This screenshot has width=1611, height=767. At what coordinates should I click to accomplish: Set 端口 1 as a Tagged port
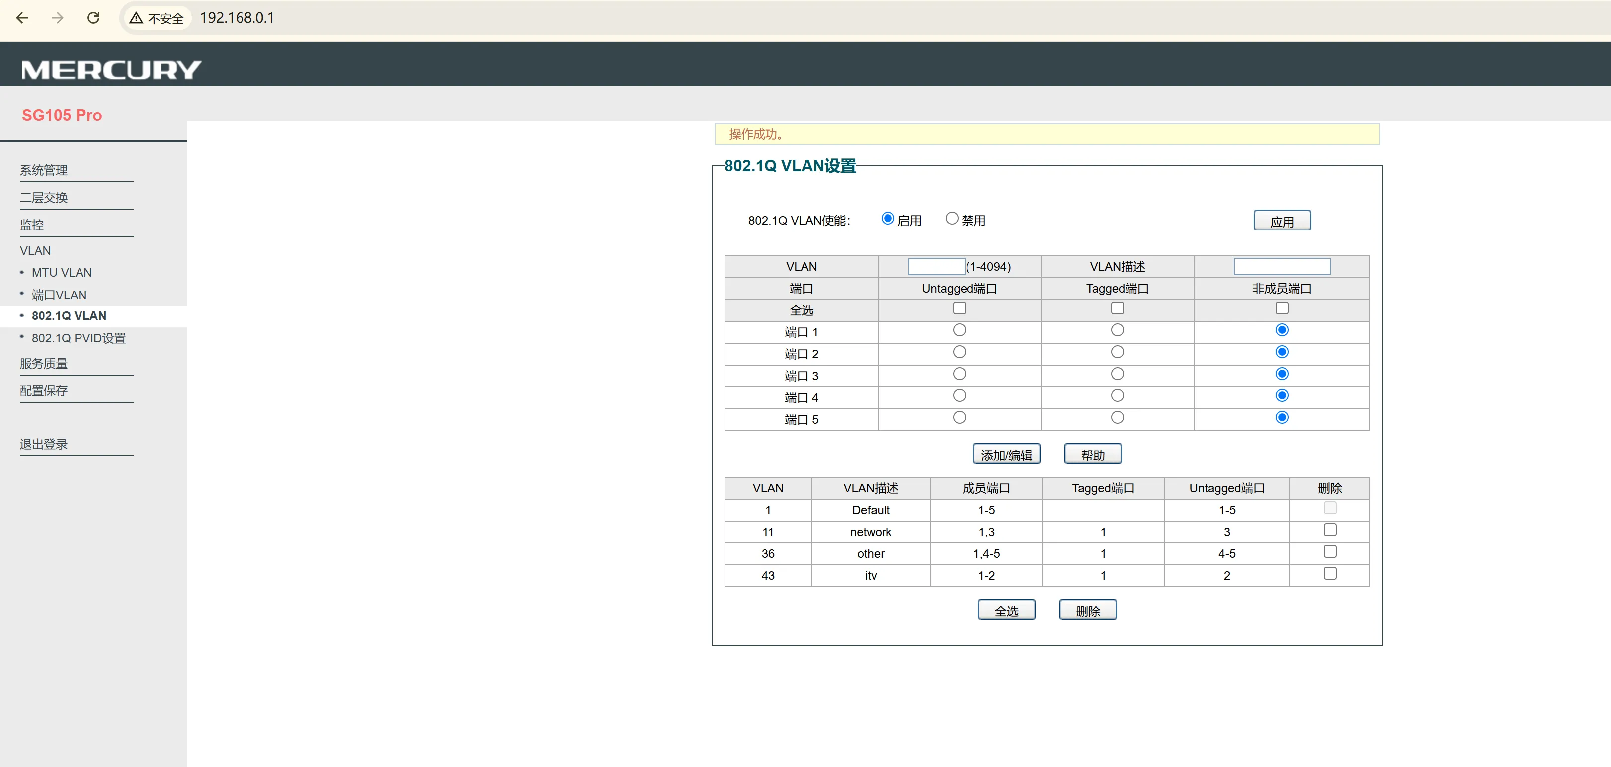click(x=1117, y=330)
